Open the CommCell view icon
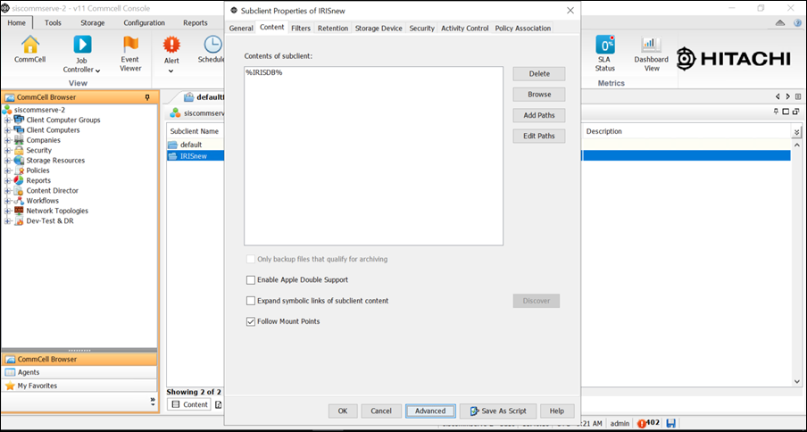Screen dimensions: 807x432 click(x=29, y=45)
